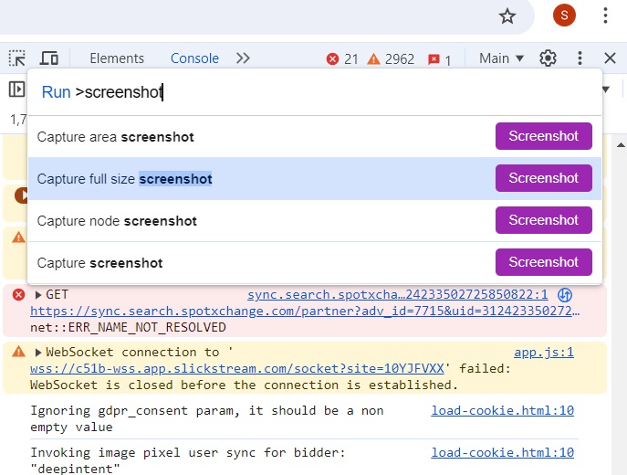Image resolution: width=627 pixels, height=475 pixels.
Task: Show more DevTools tabs chevron
Action: click(x=243, y=58)
